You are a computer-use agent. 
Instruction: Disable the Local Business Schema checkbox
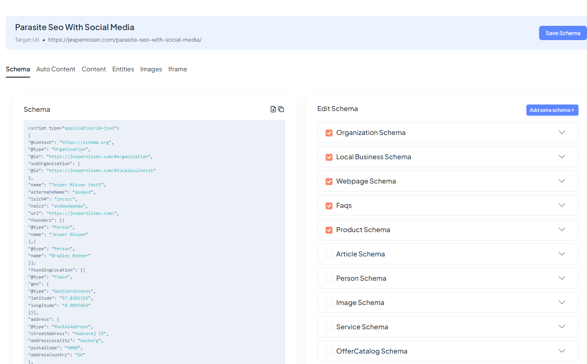(x=329, y=157)
